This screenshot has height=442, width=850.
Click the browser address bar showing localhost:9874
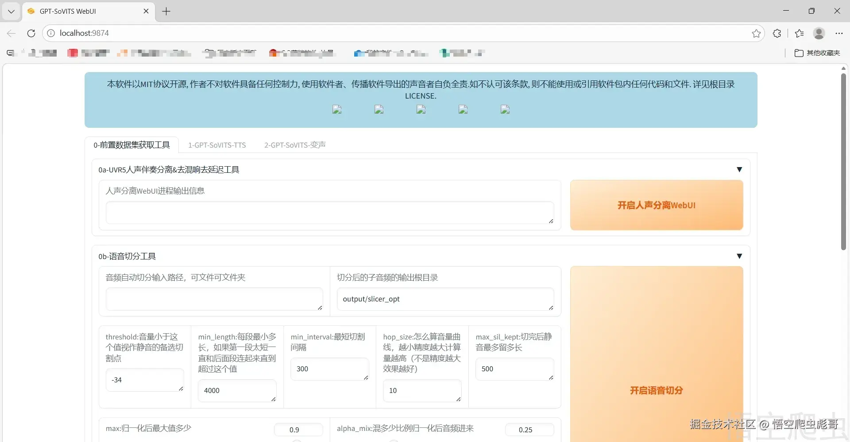[x=403, y=33]
